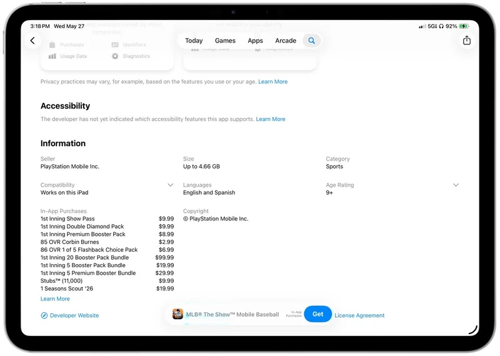This screenshot has width=500, height=356.
Task: Select 1st Inning 5 Premium Booster Bundle
Action: click(107, 273)
